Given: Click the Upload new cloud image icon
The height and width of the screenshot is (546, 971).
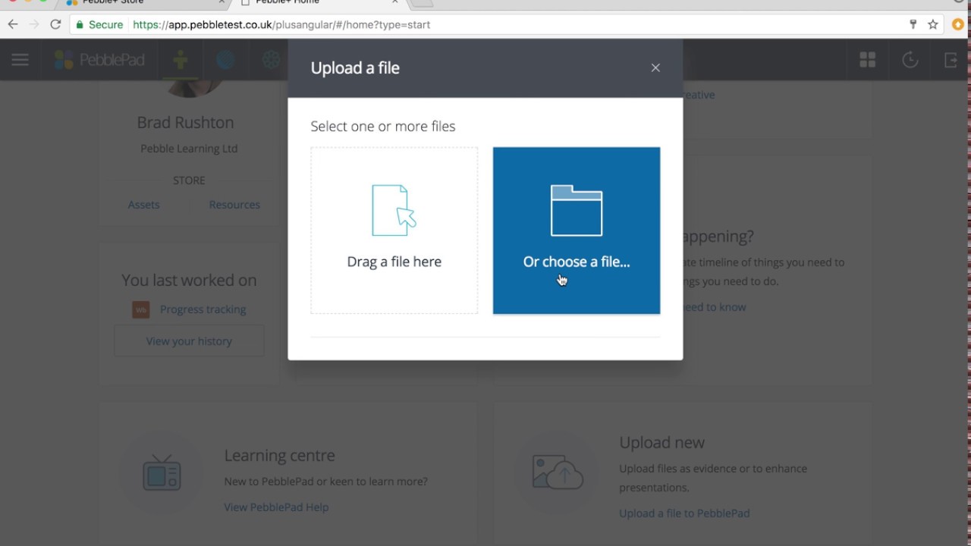Looking at the screenshot, I should [558, 472].
